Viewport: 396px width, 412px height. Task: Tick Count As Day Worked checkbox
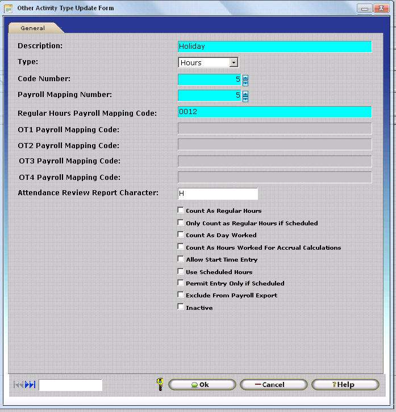tap(181, 234)
